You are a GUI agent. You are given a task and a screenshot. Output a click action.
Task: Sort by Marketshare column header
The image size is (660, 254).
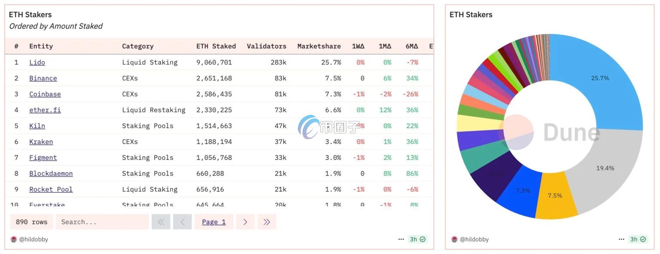[x=319, y=46]
